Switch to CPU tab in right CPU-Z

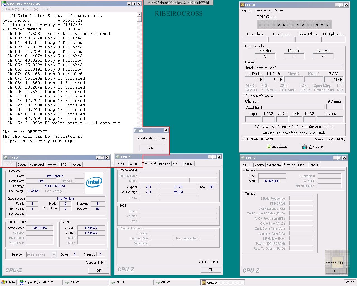pyautogui.click(x=246, y=165)
